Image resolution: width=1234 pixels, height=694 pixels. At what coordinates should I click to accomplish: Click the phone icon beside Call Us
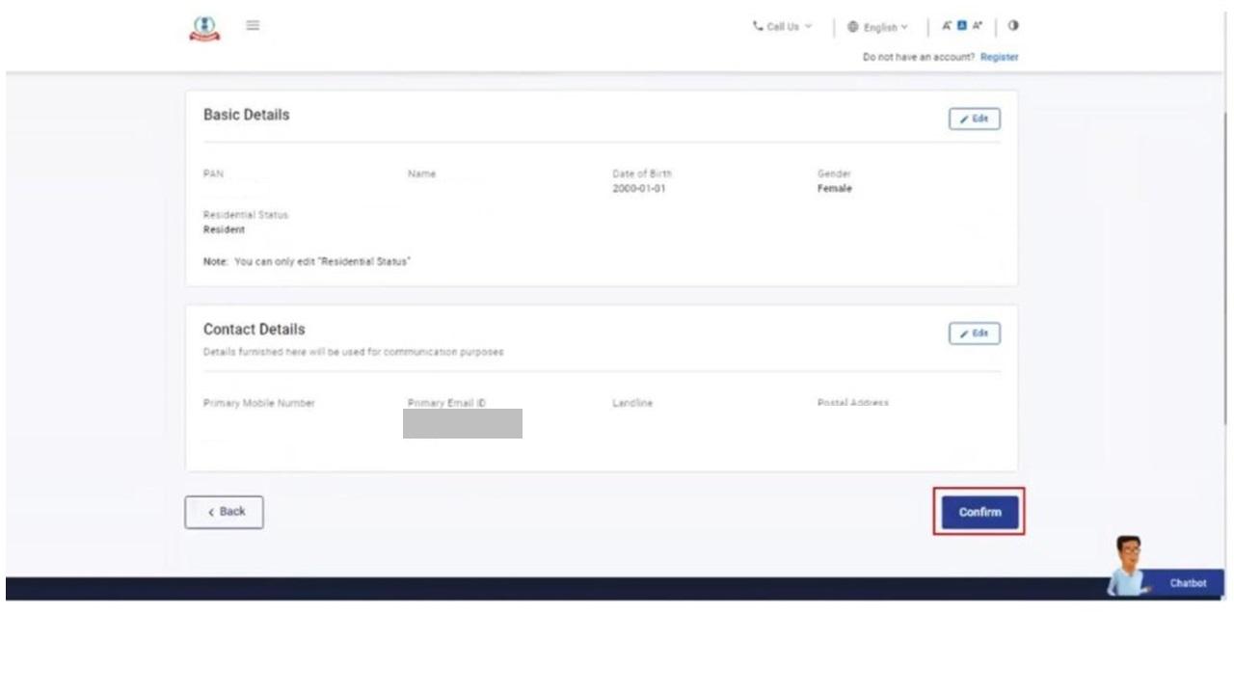point(758,27)
